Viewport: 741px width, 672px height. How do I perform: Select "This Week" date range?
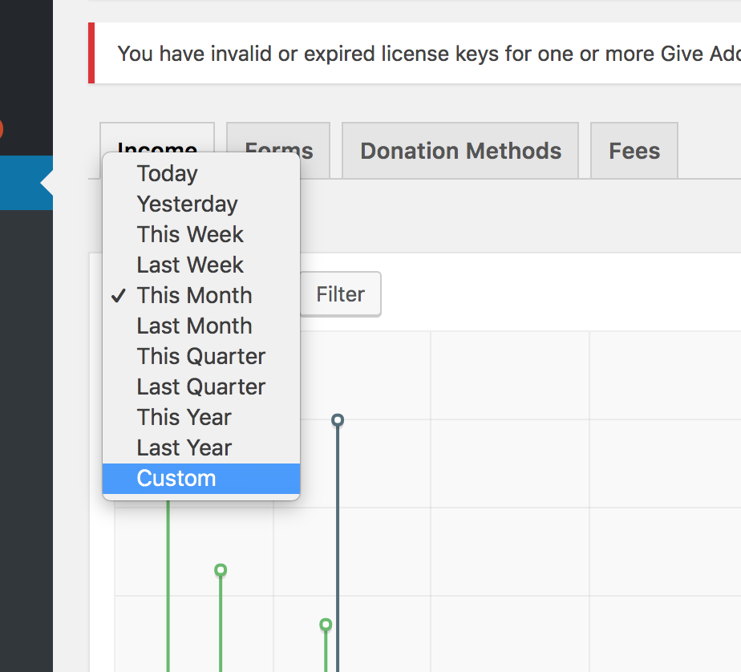point(190,234)
